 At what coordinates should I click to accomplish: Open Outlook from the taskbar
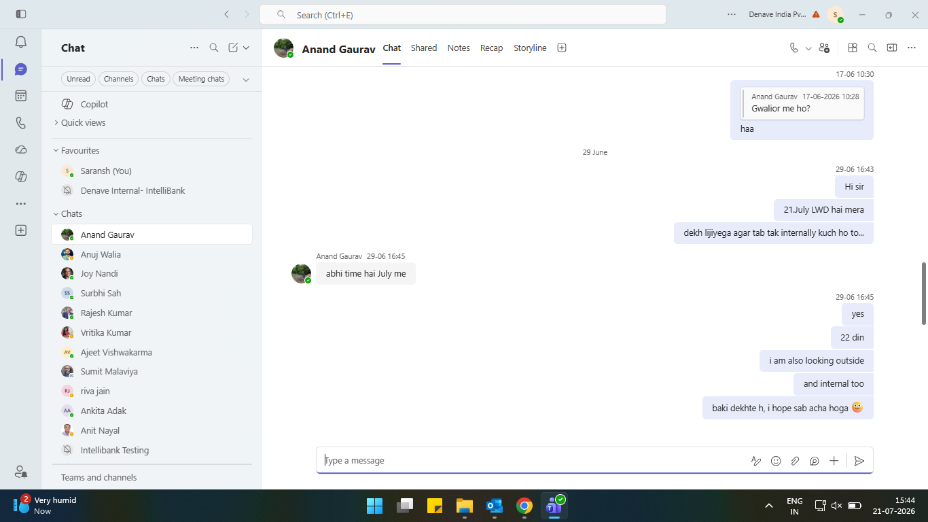(494, 506)
